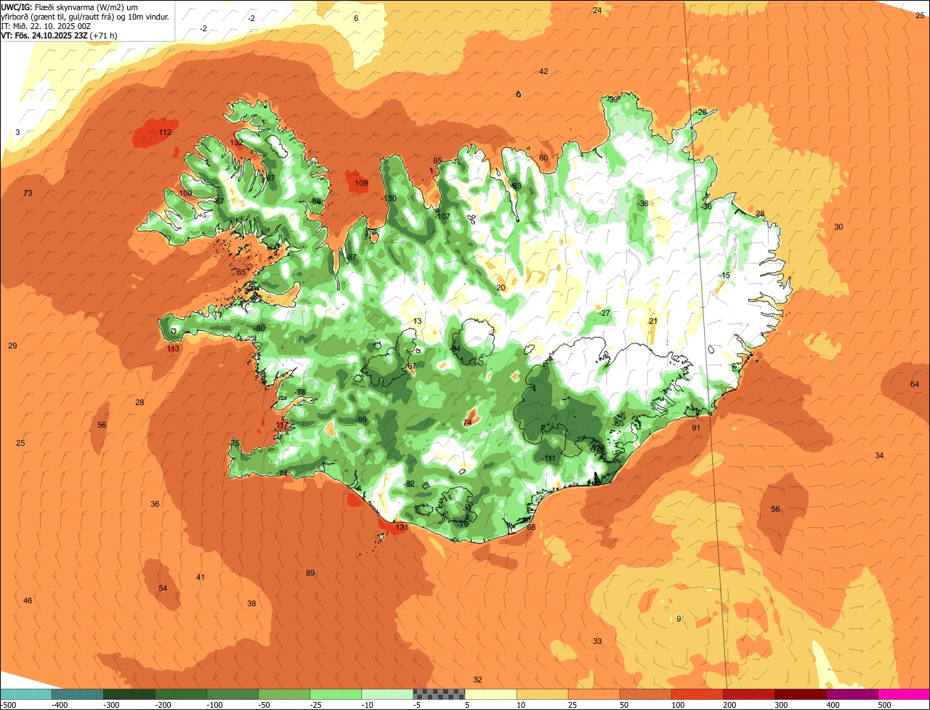Click the '73' value in the western sea

(x=28, y=193)
